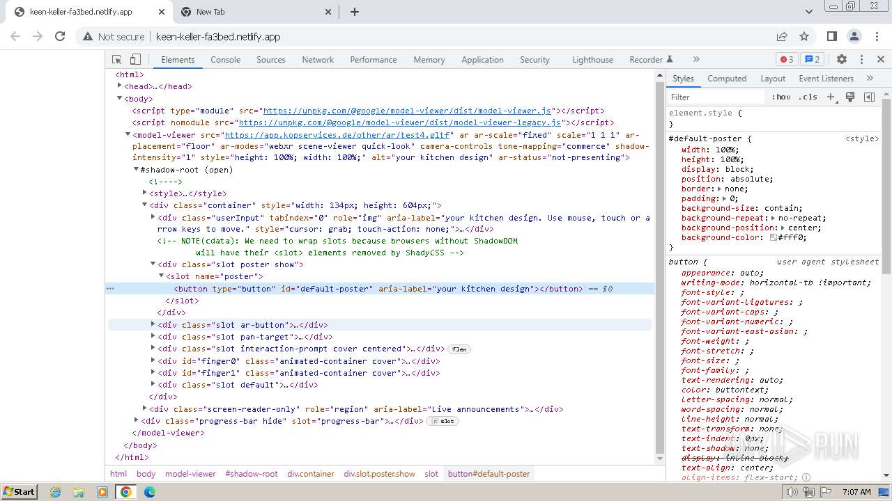
Task: Toggle the rendering emulations brush icon
Action: coord(850,97)
